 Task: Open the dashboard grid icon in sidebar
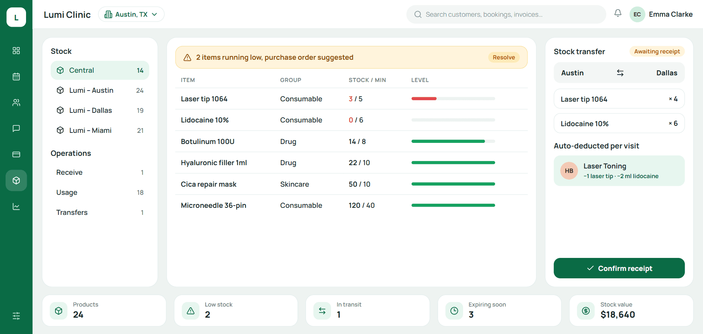point(16,50)
